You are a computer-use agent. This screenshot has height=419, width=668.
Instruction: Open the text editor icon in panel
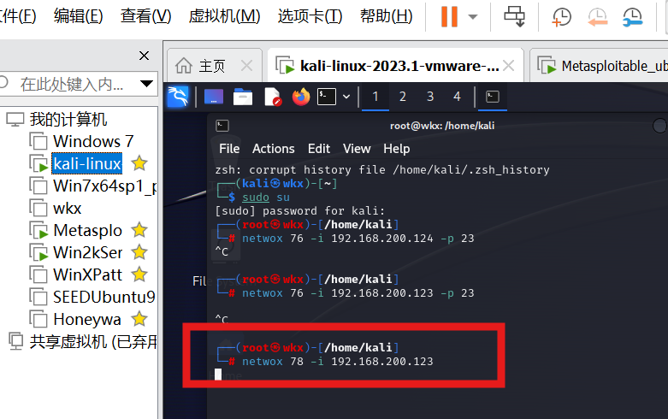pos(272,97)
